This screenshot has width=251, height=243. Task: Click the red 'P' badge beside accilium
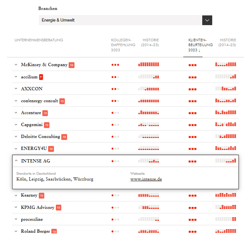click(41, 77)
